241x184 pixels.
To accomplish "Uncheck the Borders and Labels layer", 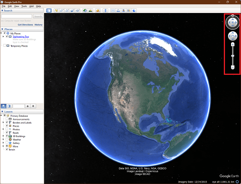I will click(7, 122).
